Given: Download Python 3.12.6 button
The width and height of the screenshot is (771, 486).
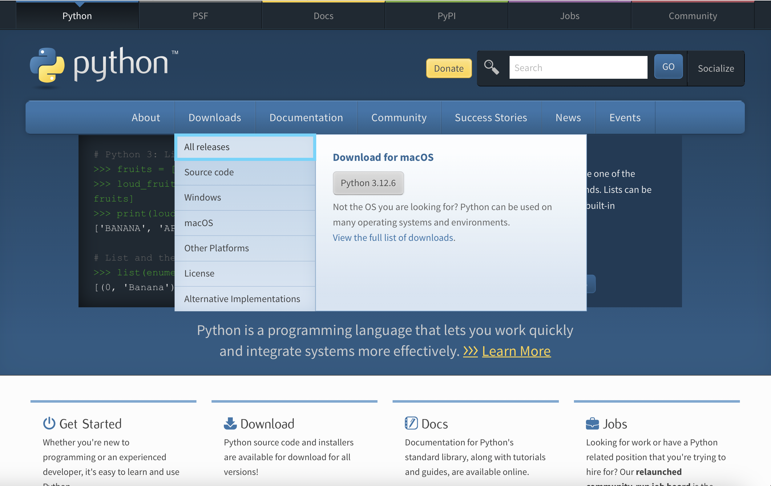Looking at the screenshot, I should (x=368, y=183).
